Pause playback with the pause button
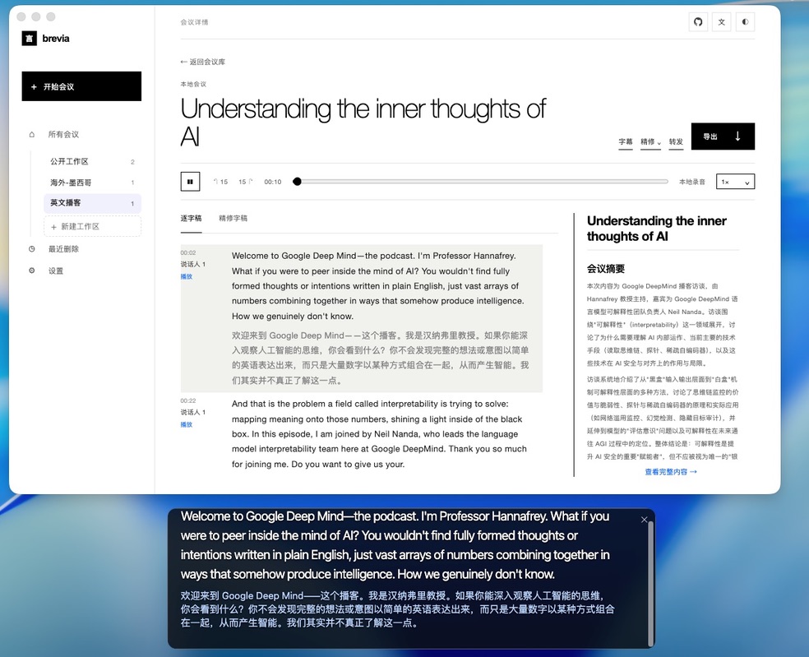809x657 pixels. (191, 182)
